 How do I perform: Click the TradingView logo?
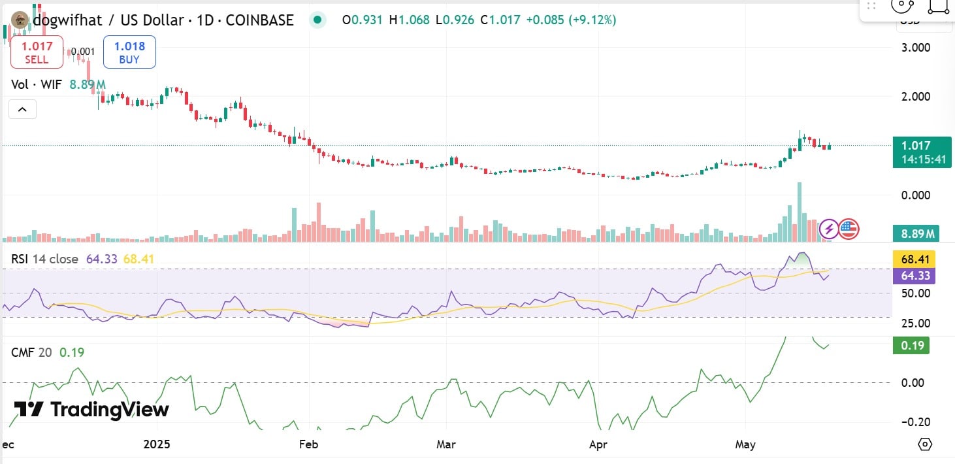coord(91,410)
